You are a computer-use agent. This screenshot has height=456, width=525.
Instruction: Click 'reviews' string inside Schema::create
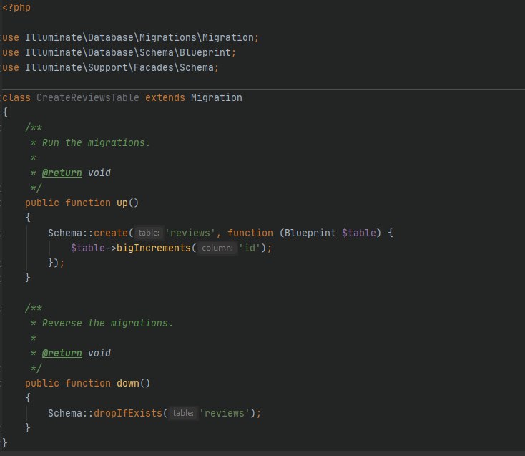click(190, 233)
